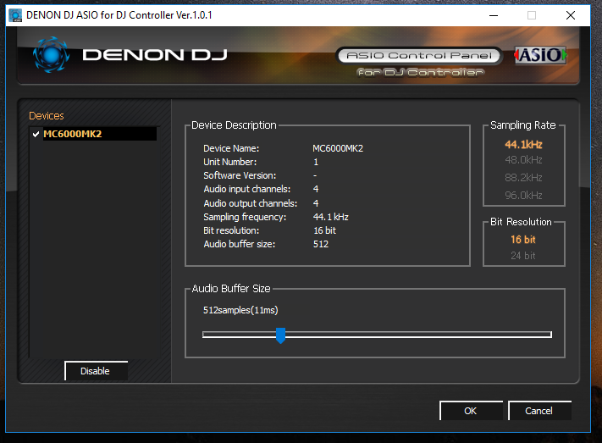The height and width of the screenshot is (443, 602).
Task: Click the 'Audio input channels:' label
Action: (x=247, y=189)
